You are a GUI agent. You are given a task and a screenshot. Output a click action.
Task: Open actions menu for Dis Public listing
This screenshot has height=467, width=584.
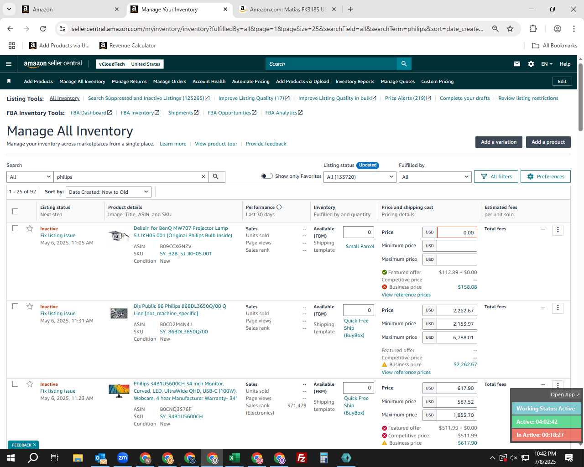[x=558, y=308]
